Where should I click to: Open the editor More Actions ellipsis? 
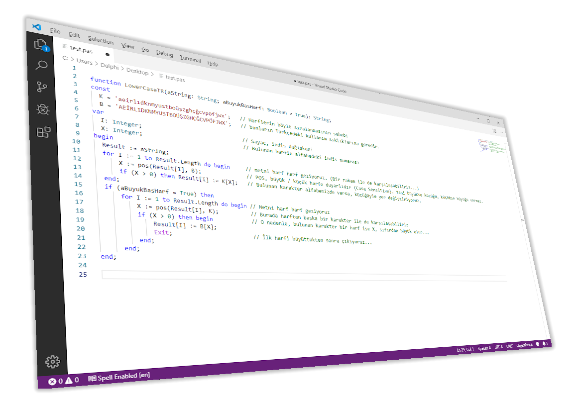pos(501,132)
